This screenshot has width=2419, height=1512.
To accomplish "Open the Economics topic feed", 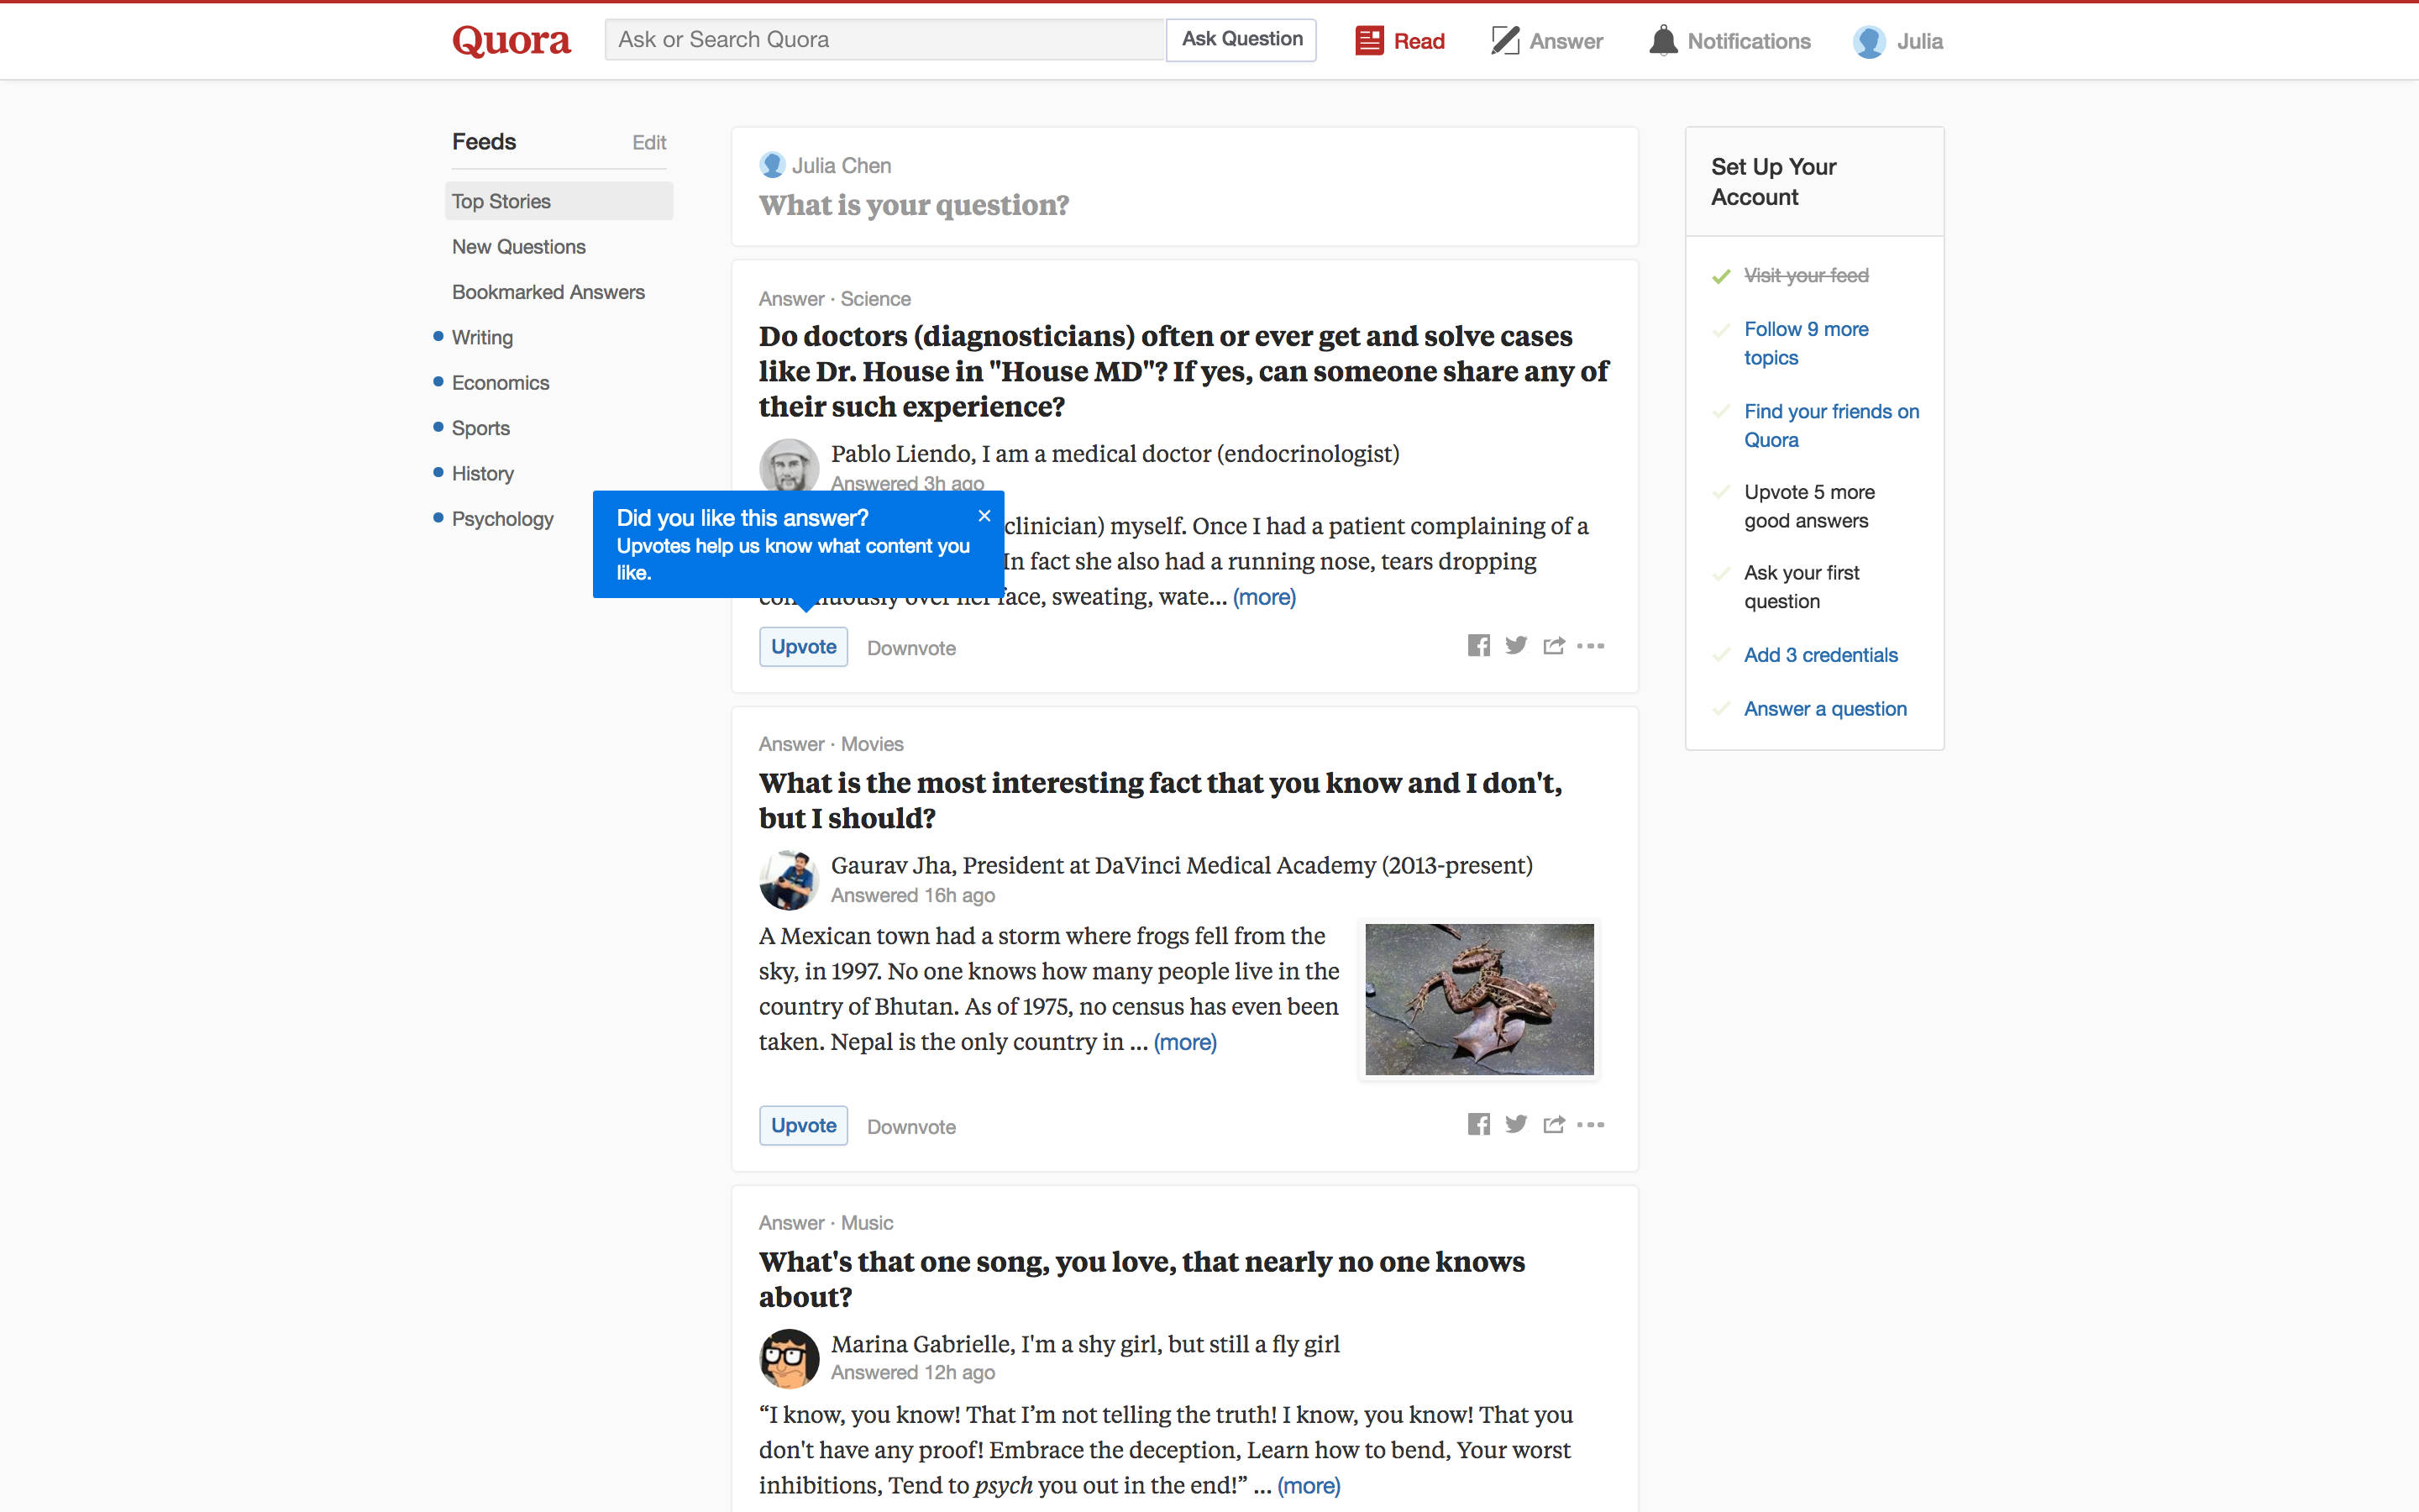I will tap(500, 383).
